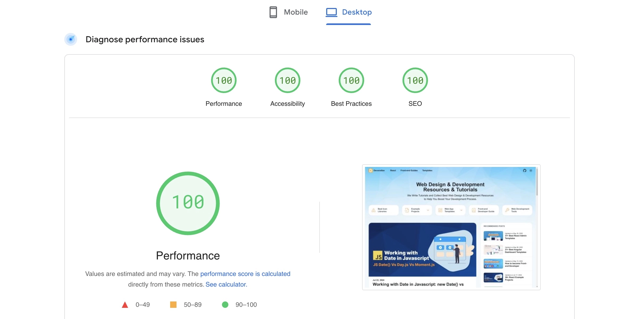Click the SEO 100 score gauge
Image resolution: width=638 pixels, height=319 pixels.
coord(415,80)
